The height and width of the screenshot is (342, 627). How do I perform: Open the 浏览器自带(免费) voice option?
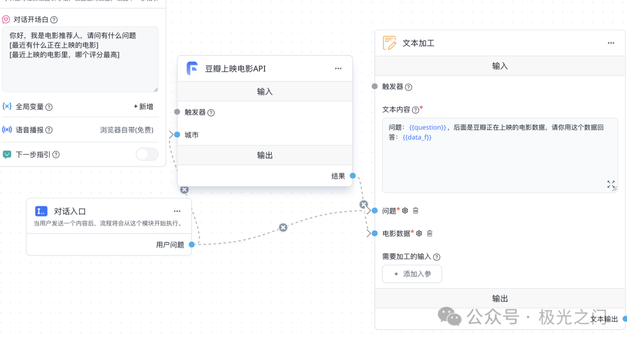click(127, 130)
